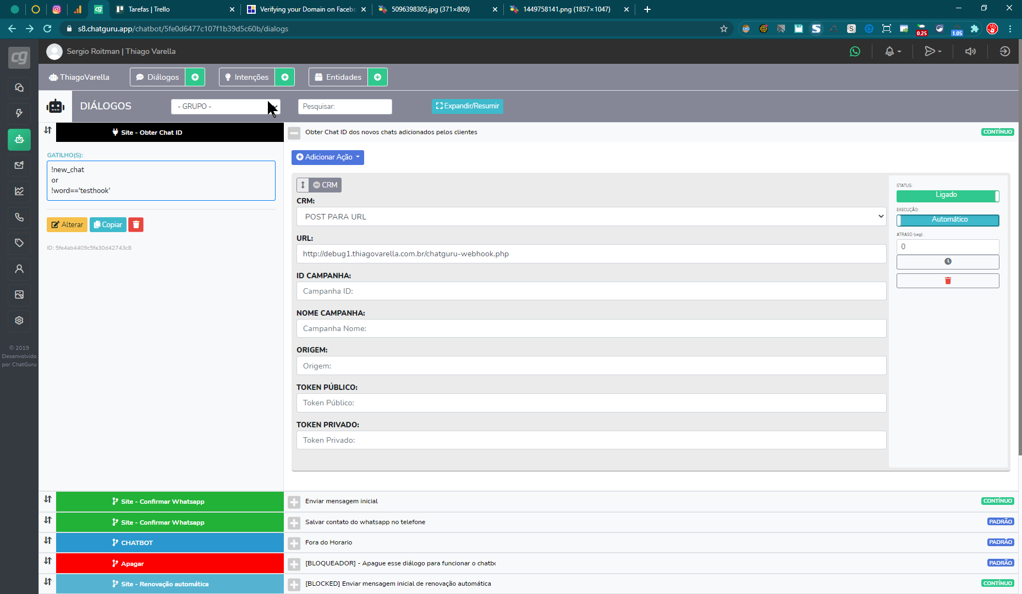Open the users sidebar icon
Image resolution: width=1022 pixels, height=594 pixels.
[19, 268]
